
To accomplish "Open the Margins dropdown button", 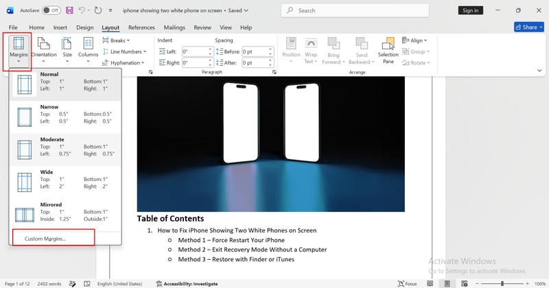I will [19, 51].
